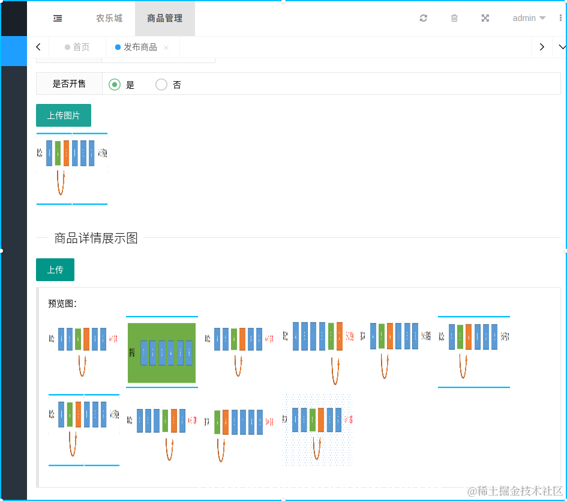Click the 农乐城 menu item

coord(109,18)
